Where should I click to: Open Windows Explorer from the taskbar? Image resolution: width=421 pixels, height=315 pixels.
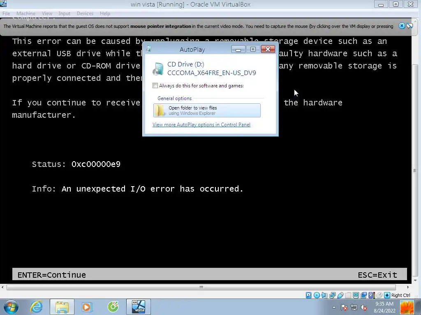point(62,307)
